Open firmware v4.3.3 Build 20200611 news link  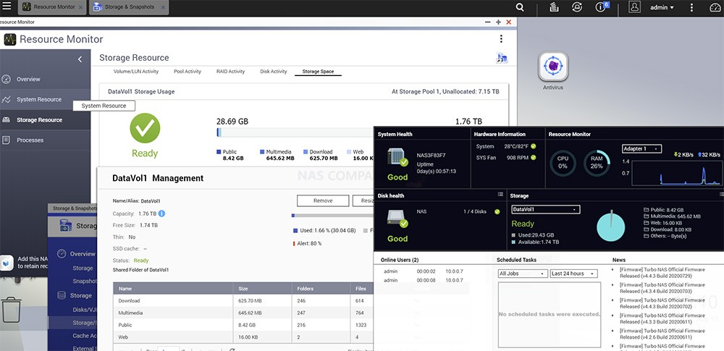pos(662,318)
